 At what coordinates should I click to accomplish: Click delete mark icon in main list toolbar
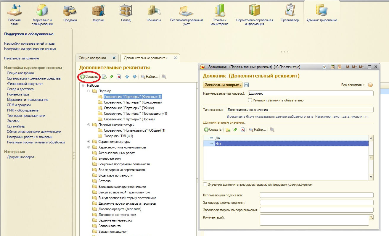pos(119,77)
